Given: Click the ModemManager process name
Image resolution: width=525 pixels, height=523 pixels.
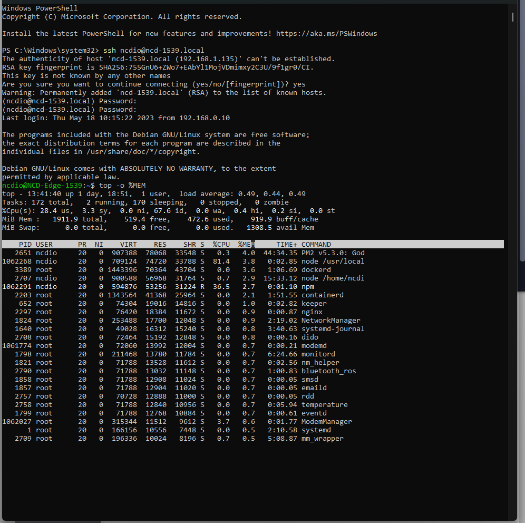Looking at the screenshot, I should pyautogui.click(x=326, y=422).
